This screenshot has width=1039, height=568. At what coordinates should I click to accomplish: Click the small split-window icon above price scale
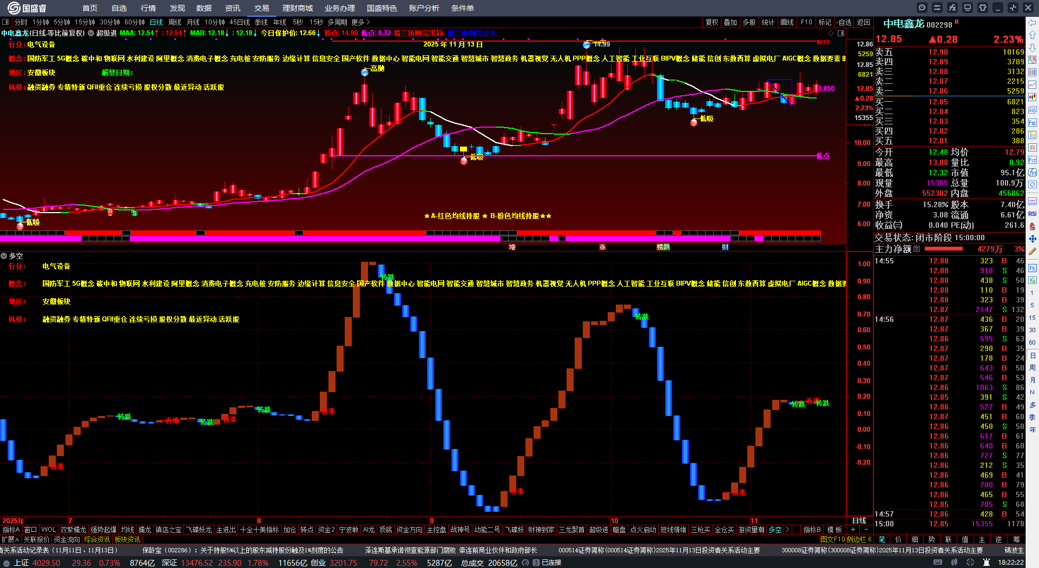point(841,33)
